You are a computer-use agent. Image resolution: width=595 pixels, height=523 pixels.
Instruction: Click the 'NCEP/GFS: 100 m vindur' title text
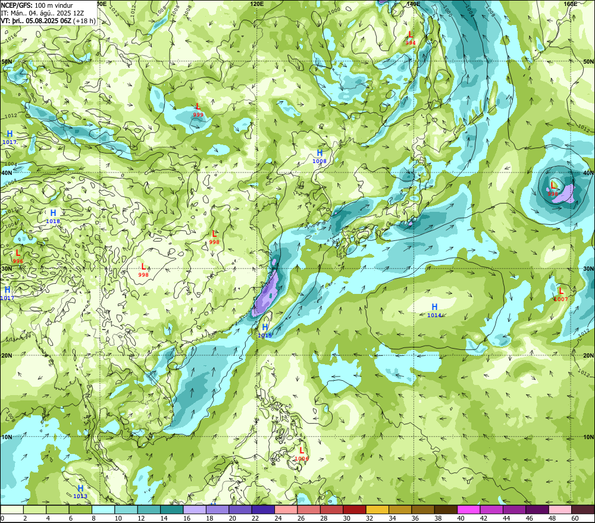(x=37, y=5)
